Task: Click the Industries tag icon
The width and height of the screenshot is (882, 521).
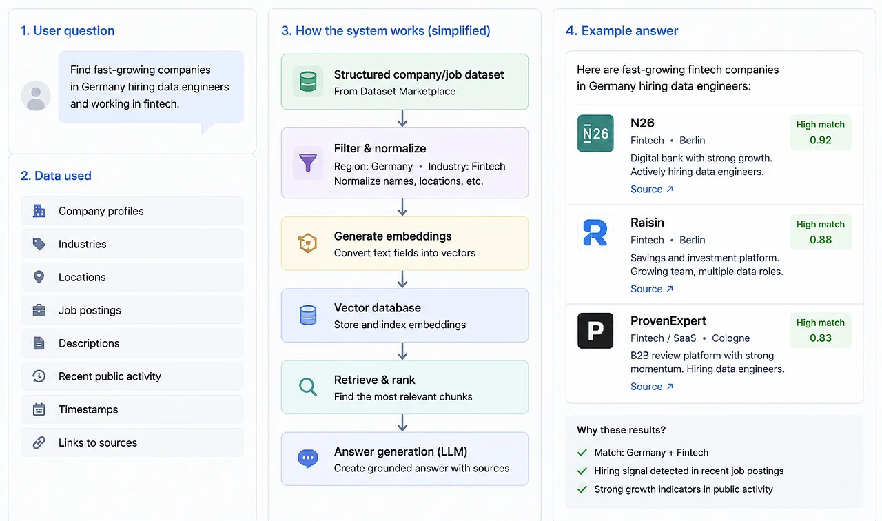Action: click(x=39, y=244)
